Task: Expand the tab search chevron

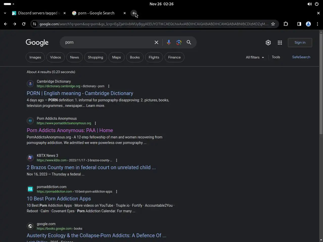Action: pos(5,13)
